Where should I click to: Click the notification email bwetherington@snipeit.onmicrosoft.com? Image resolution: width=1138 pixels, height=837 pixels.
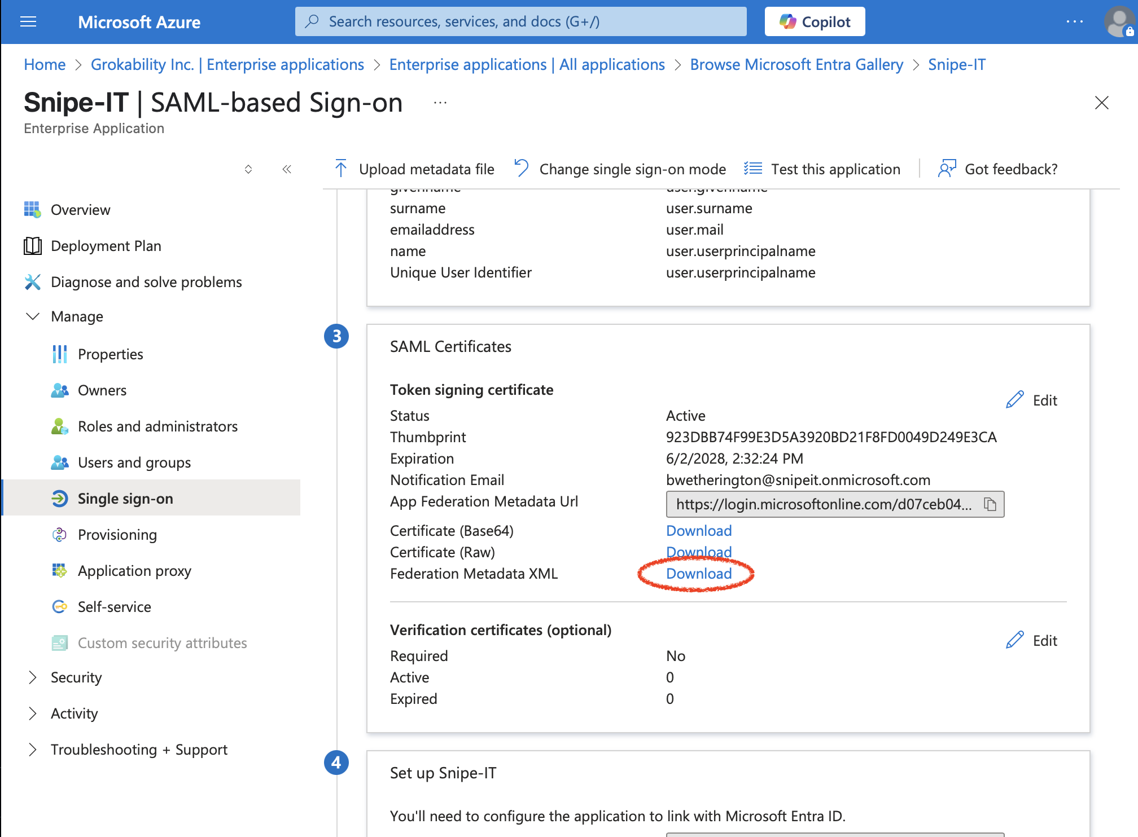point(798,480)
